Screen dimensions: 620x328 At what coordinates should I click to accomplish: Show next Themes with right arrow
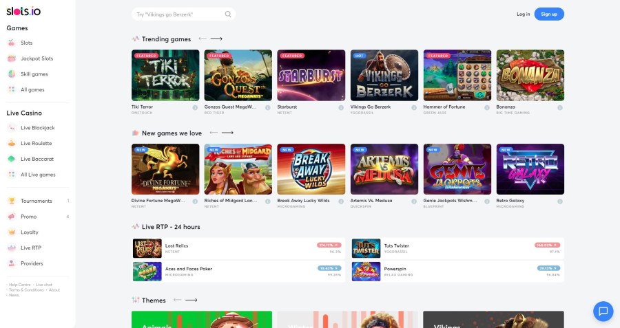point(192,300)
